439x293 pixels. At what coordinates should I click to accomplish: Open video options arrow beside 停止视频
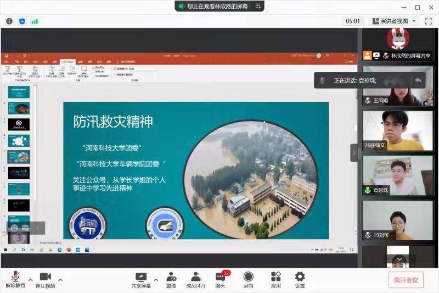click(60, 279)
